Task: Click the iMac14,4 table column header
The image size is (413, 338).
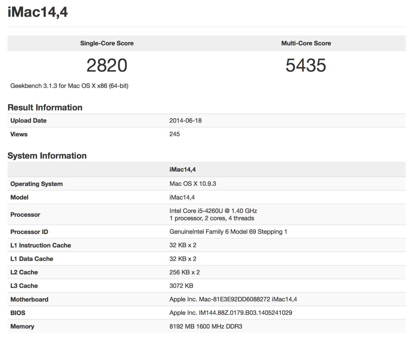Action: point(183,170)
